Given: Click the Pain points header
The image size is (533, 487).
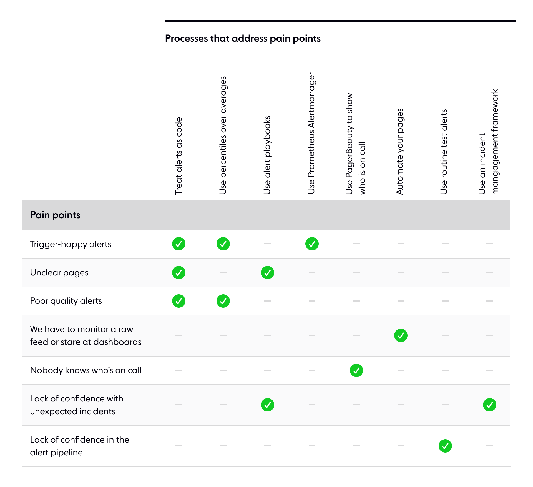Looking at the screenshot, I should [55, 215].
